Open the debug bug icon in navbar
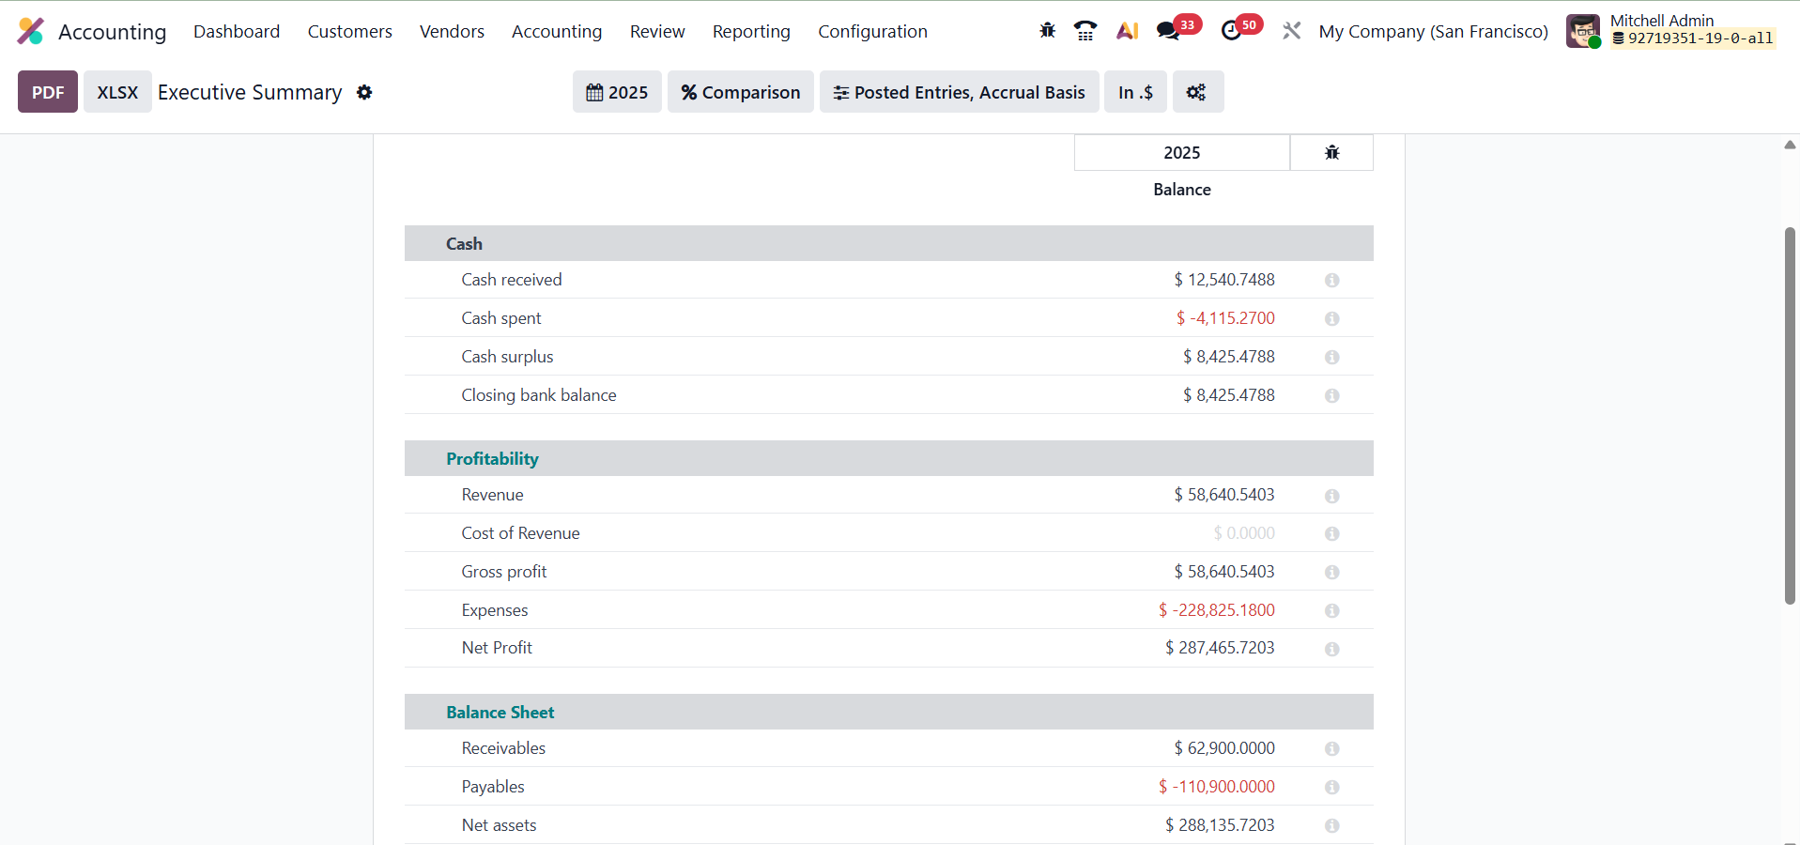This screenshot has width=1800, height=845. coord(1048,31)
